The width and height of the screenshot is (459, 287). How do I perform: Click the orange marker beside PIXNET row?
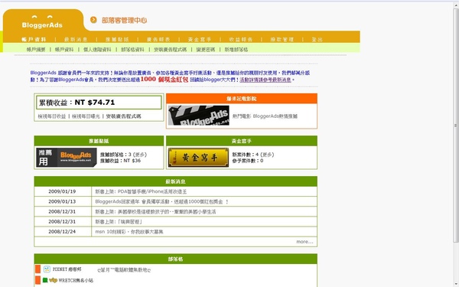click(x=37, y=269)
